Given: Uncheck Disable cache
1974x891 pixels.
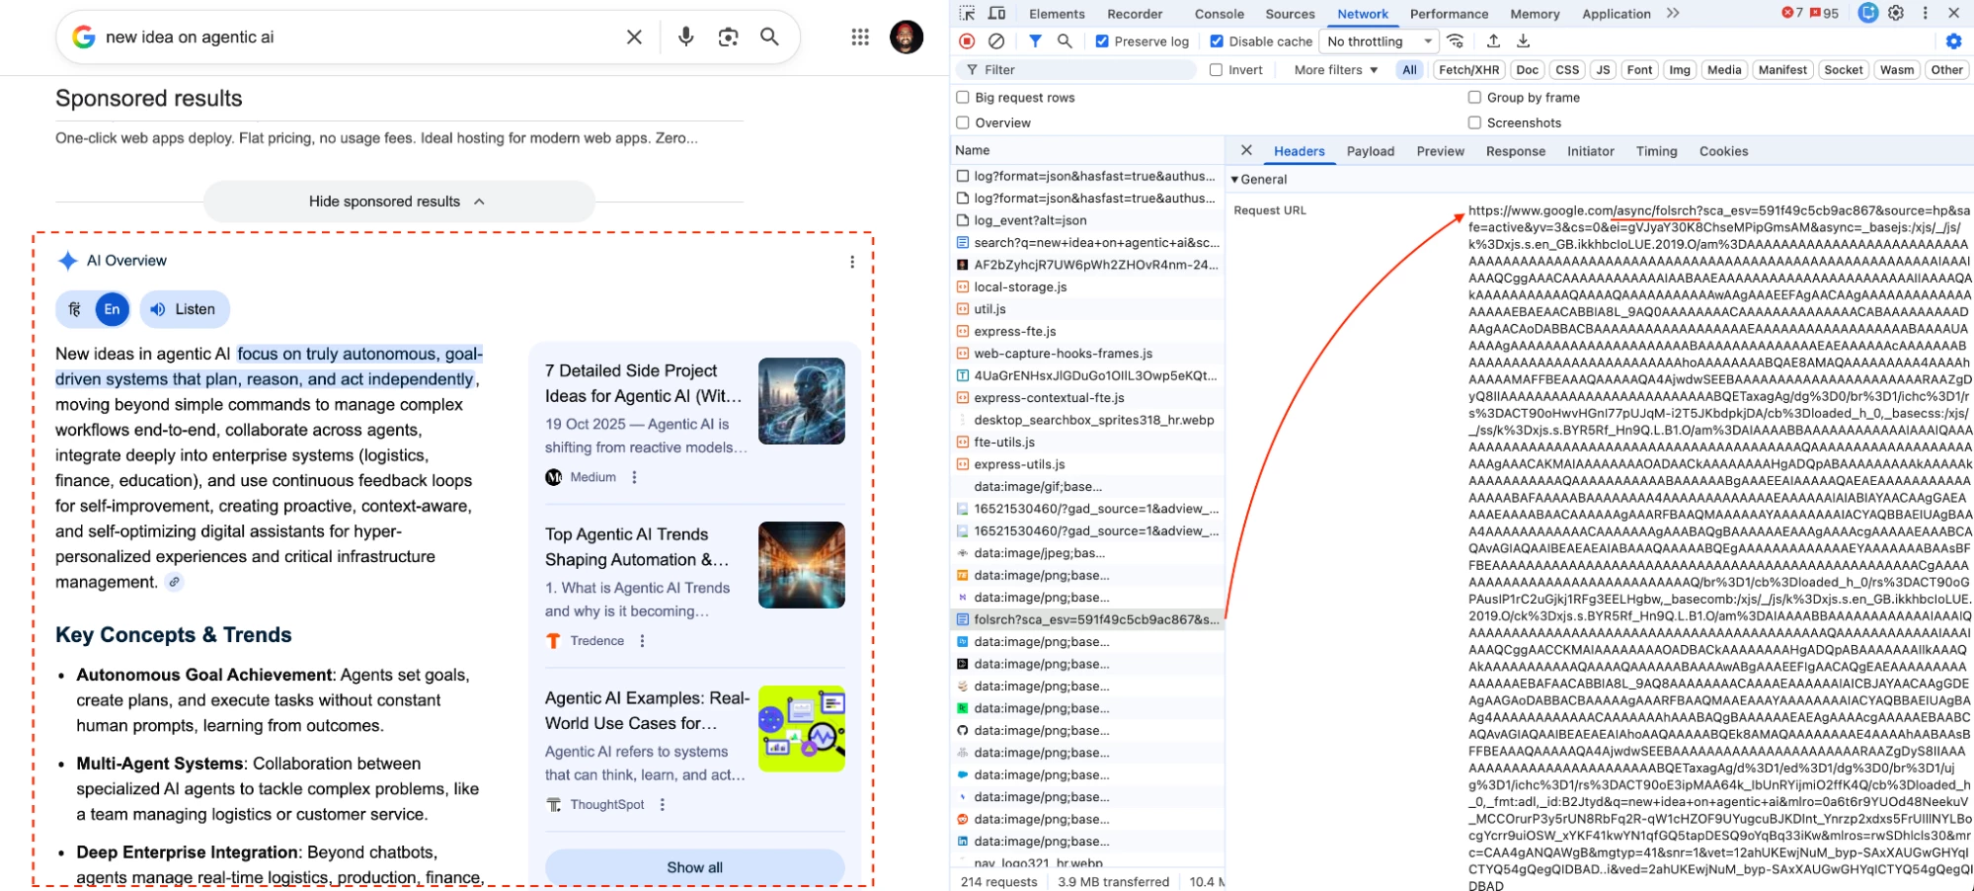Looking at the screenshot, I should click(1217, 41).
